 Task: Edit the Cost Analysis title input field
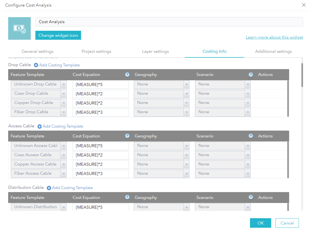[169, 22]
